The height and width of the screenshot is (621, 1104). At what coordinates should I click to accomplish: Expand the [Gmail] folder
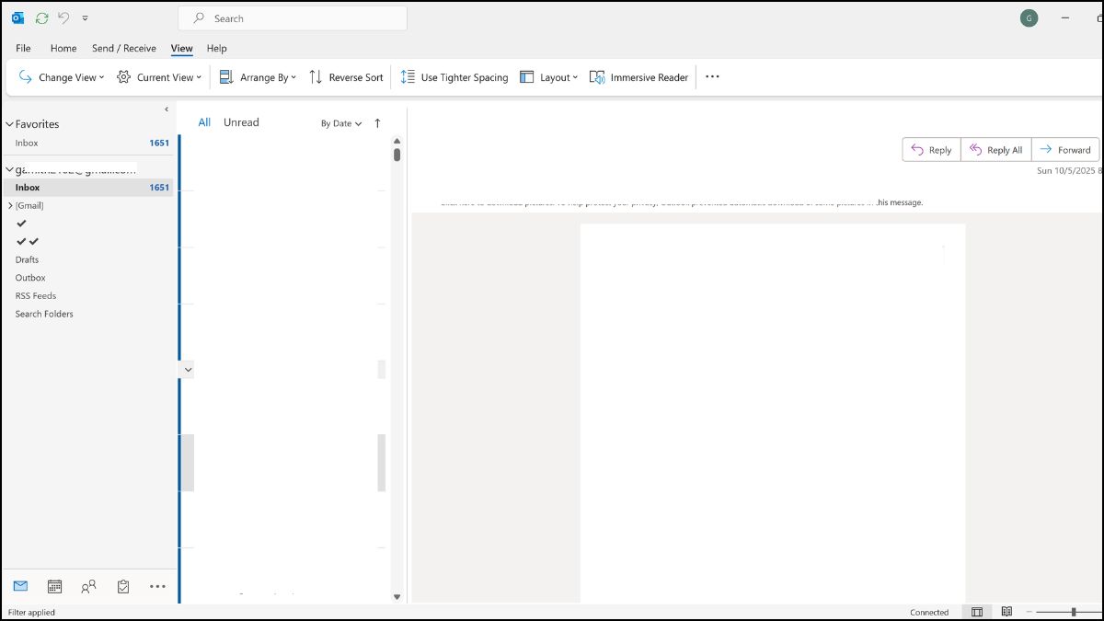10,205
